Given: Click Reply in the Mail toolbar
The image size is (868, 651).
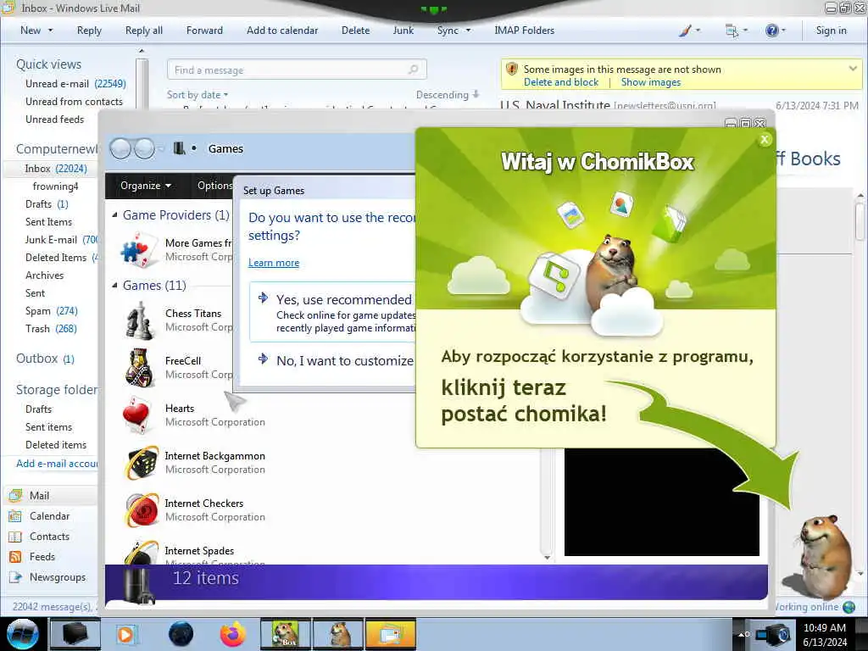Looking at the screenshot, I should [x=89, y=31].
